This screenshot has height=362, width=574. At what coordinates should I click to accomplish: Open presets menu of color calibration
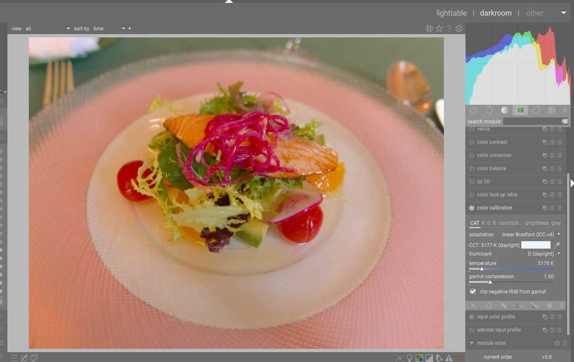coord(560,208)
